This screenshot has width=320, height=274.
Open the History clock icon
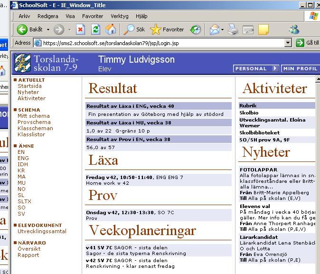coord(196,29)
